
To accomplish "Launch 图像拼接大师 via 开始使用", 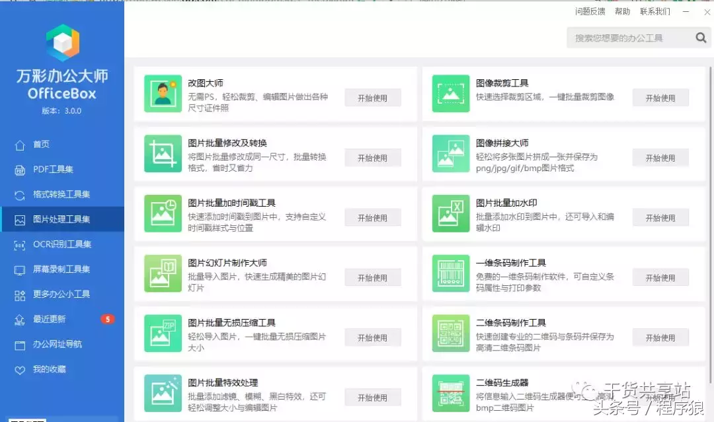I will [x=660, y=158].
